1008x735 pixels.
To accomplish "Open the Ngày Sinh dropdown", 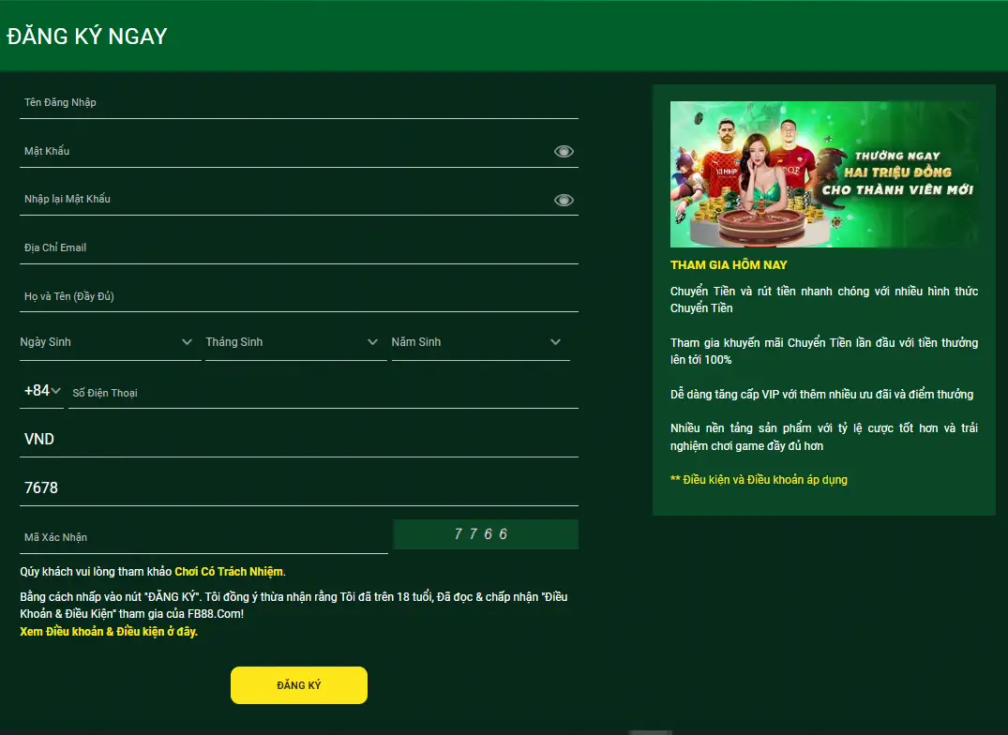I will 110,342.
